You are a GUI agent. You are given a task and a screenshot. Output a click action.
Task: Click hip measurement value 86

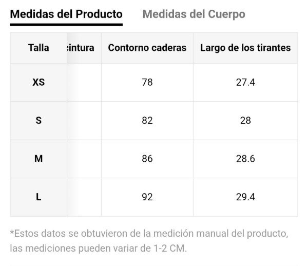point(147,159)
